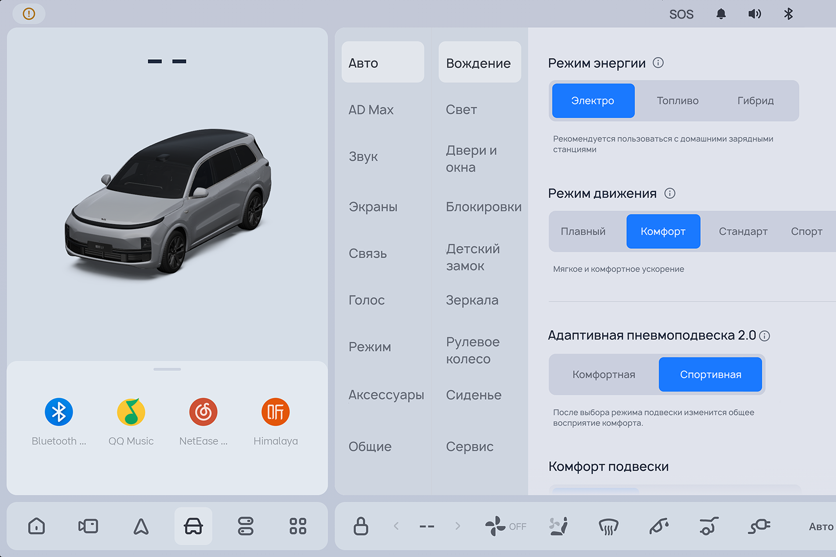Tap the door lock icon
The image size is (836, 557).
click(361, 526)
